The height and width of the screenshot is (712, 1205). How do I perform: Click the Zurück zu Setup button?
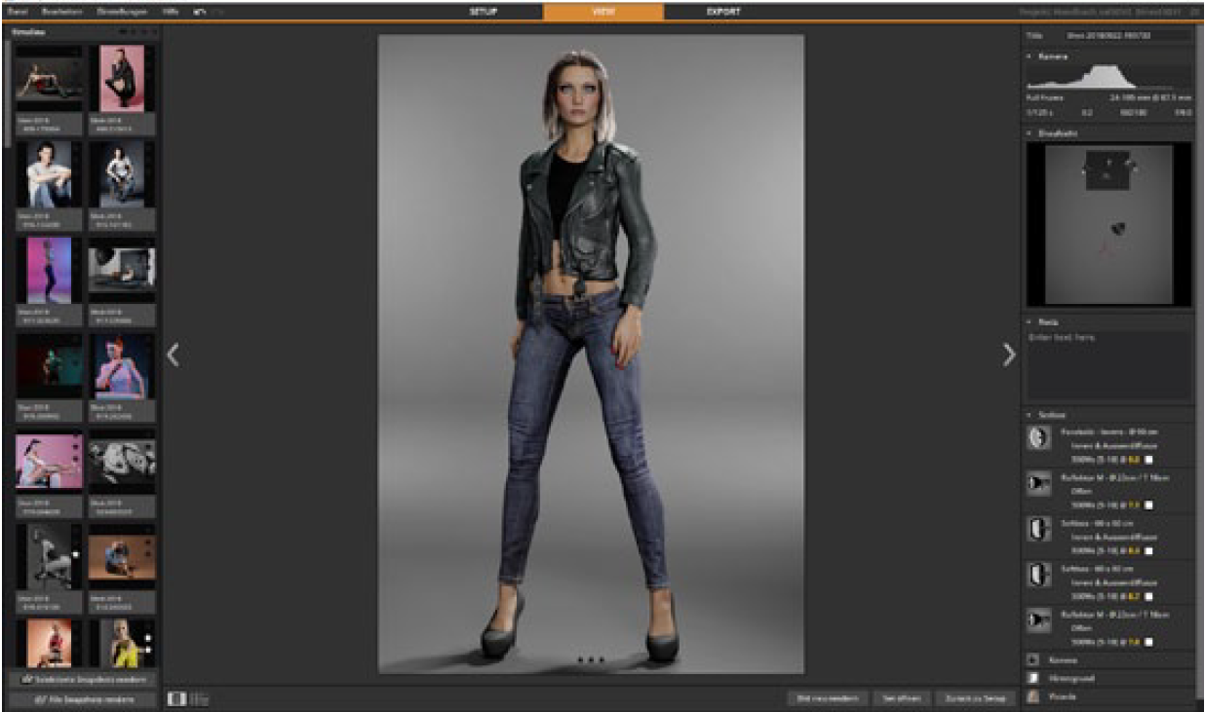(968, 698)
